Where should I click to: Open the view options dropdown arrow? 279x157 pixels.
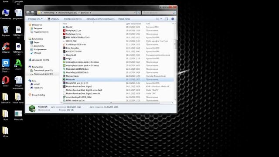click(x=161, y=19)
